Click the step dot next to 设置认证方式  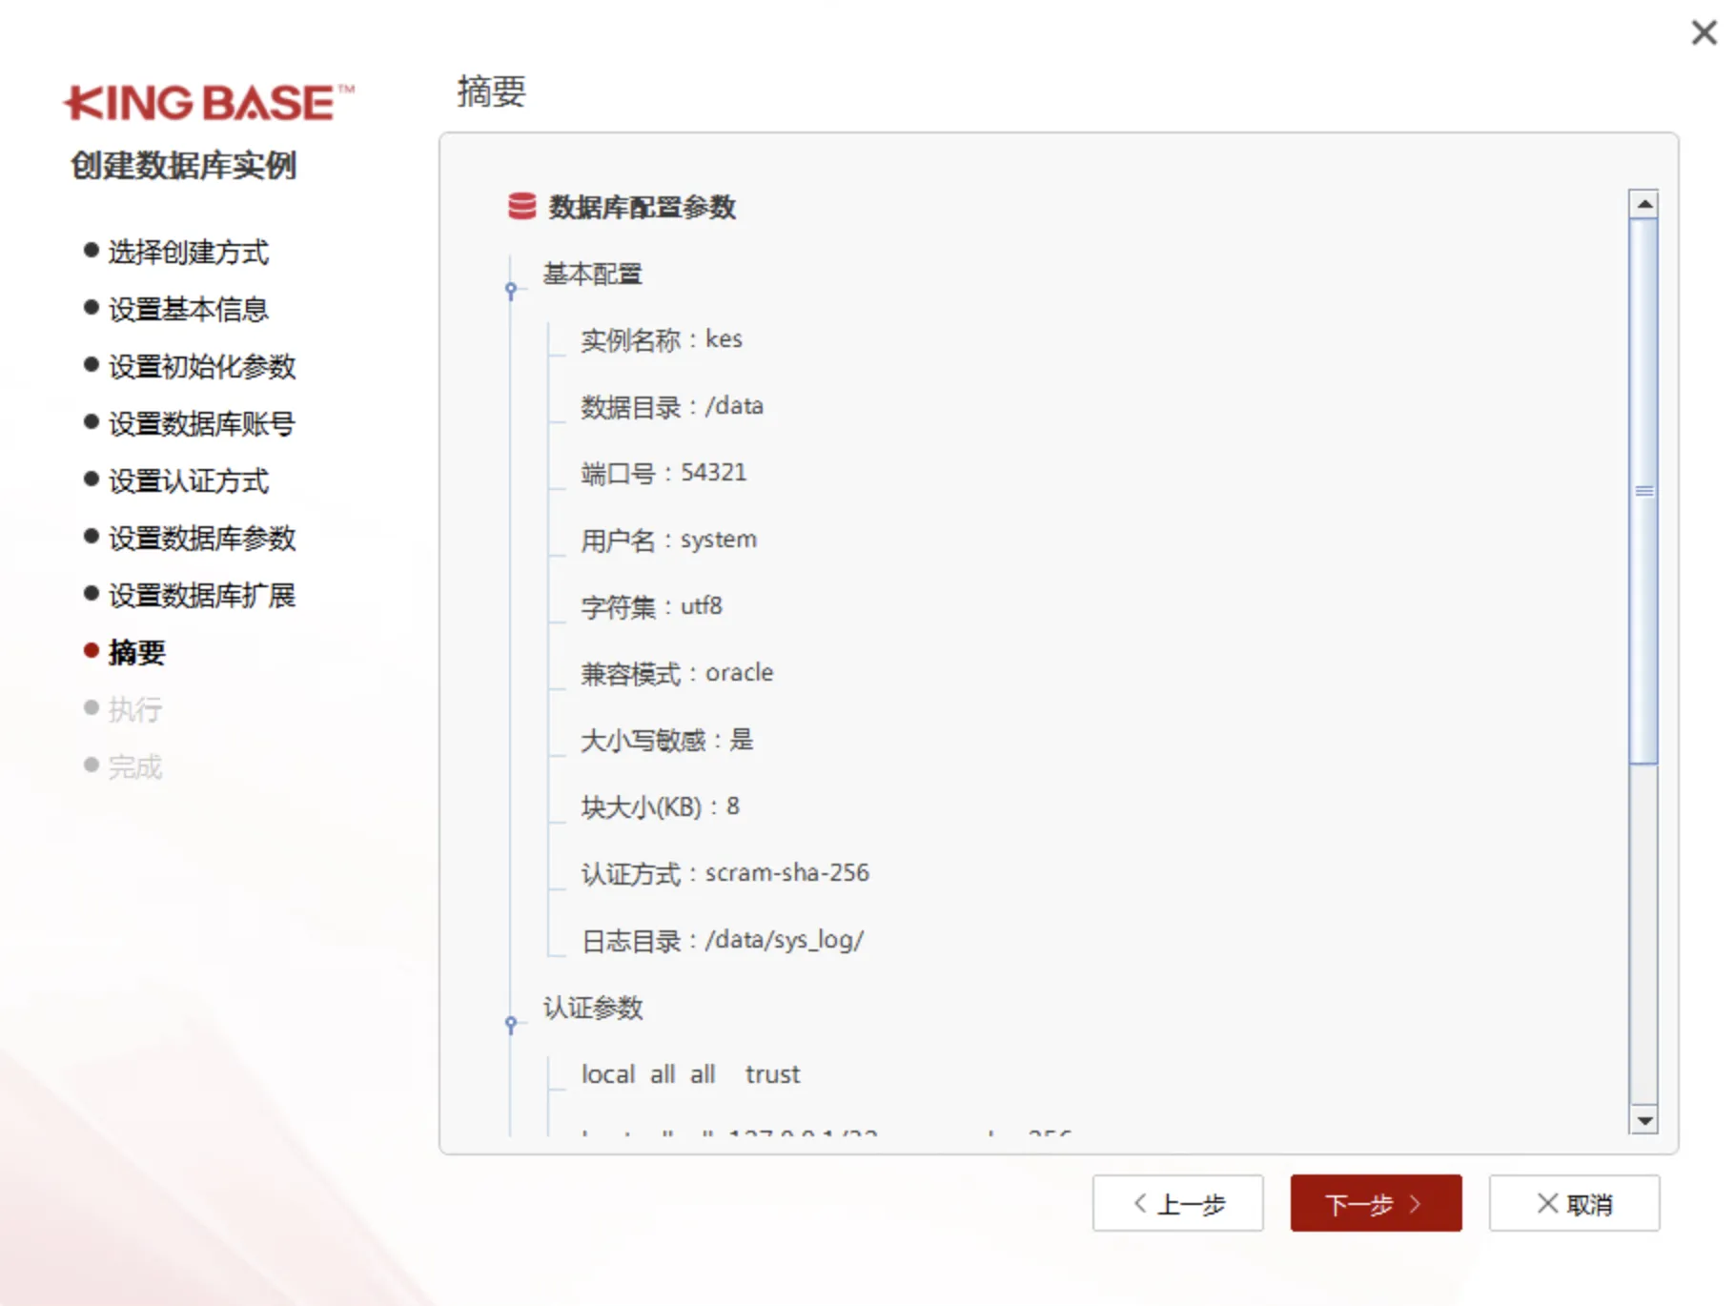coord(89,480)
